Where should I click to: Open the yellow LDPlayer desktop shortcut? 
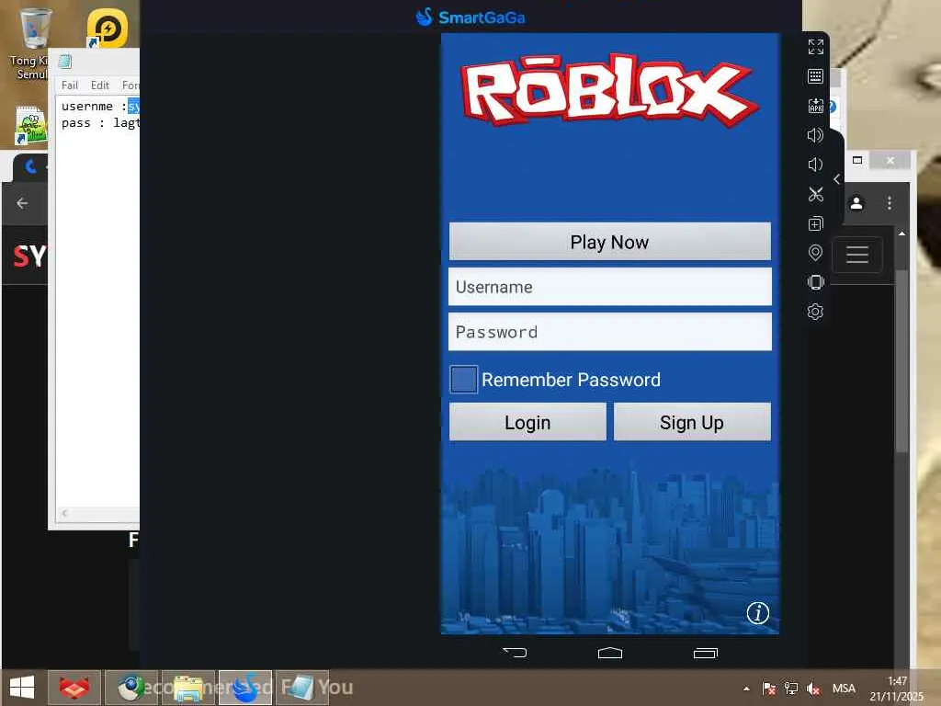[x=107, y=28]
